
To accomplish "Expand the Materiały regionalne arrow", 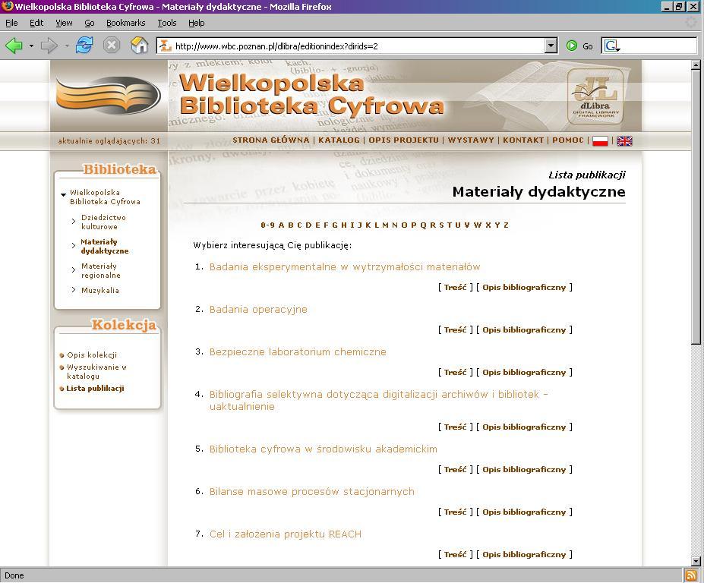I will [74, 269].
